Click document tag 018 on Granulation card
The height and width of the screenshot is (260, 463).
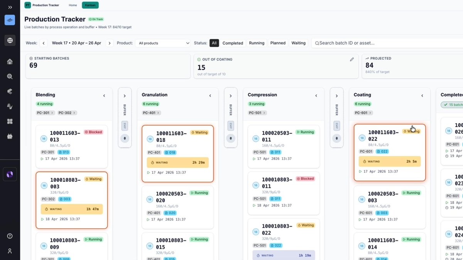(170, 153)
